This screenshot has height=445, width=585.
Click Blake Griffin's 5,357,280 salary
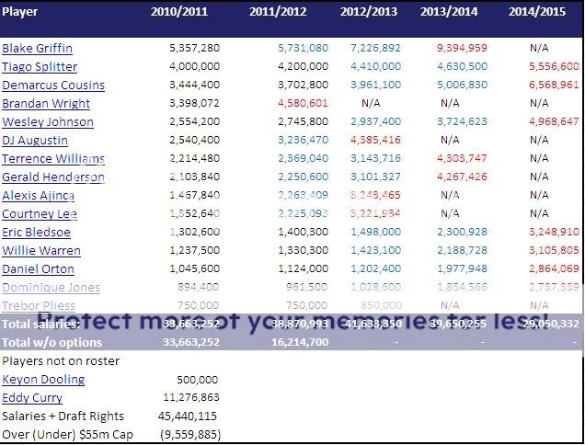pos(194,48)
